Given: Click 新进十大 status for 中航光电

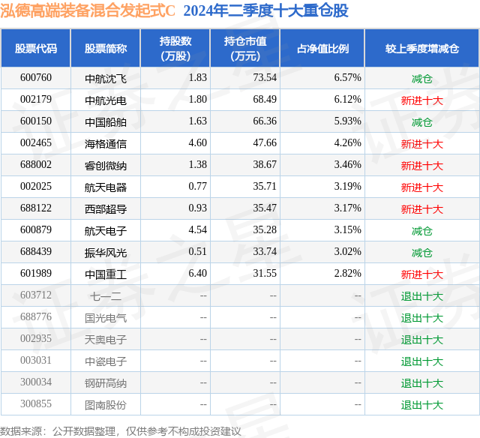Looking at the screenshot, I should [x=422, y=100].
